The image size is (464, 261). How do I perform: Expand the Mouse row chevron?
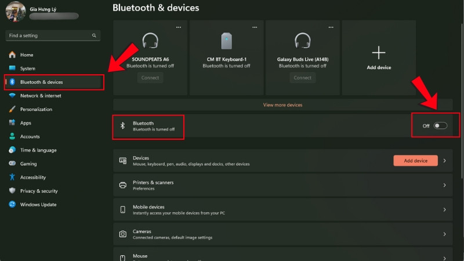point(444,258)
